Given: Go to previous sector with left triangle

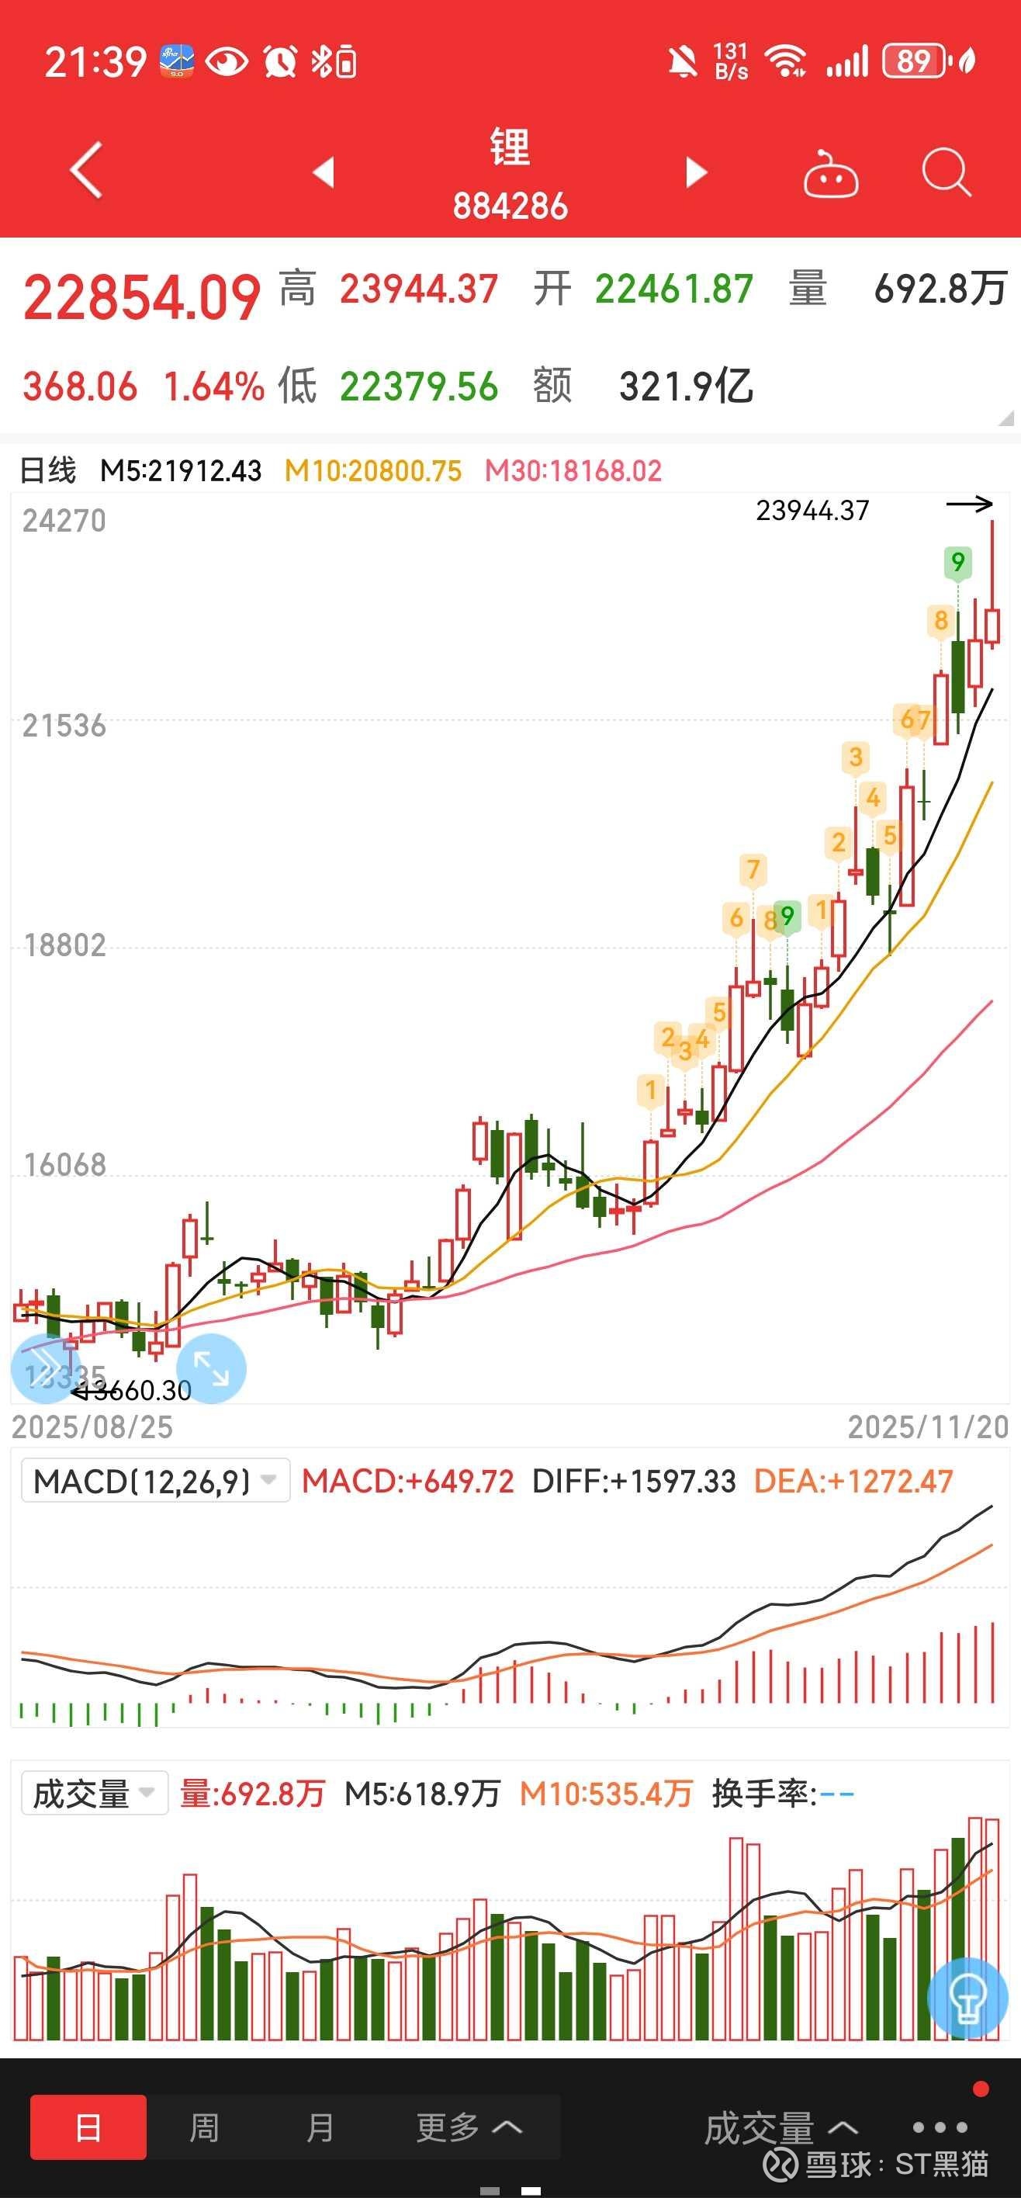Looking at the screenshot, I should tap(324, 172).
